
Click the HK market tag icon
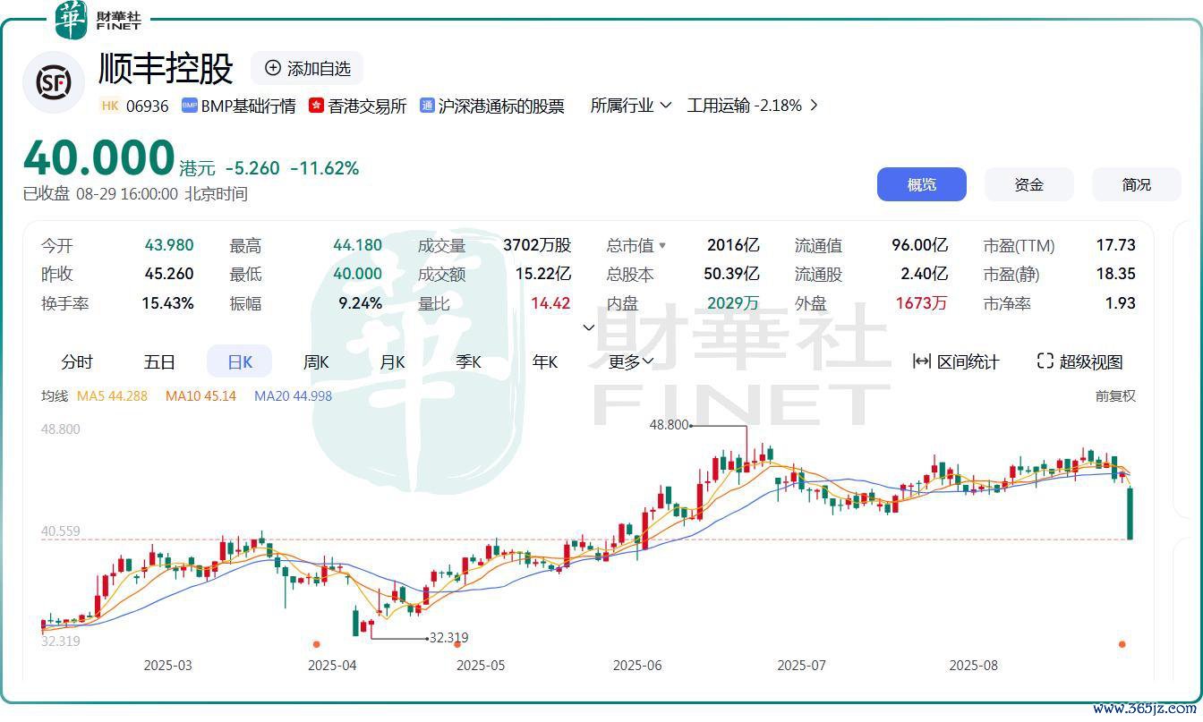[x=110, y=106]
